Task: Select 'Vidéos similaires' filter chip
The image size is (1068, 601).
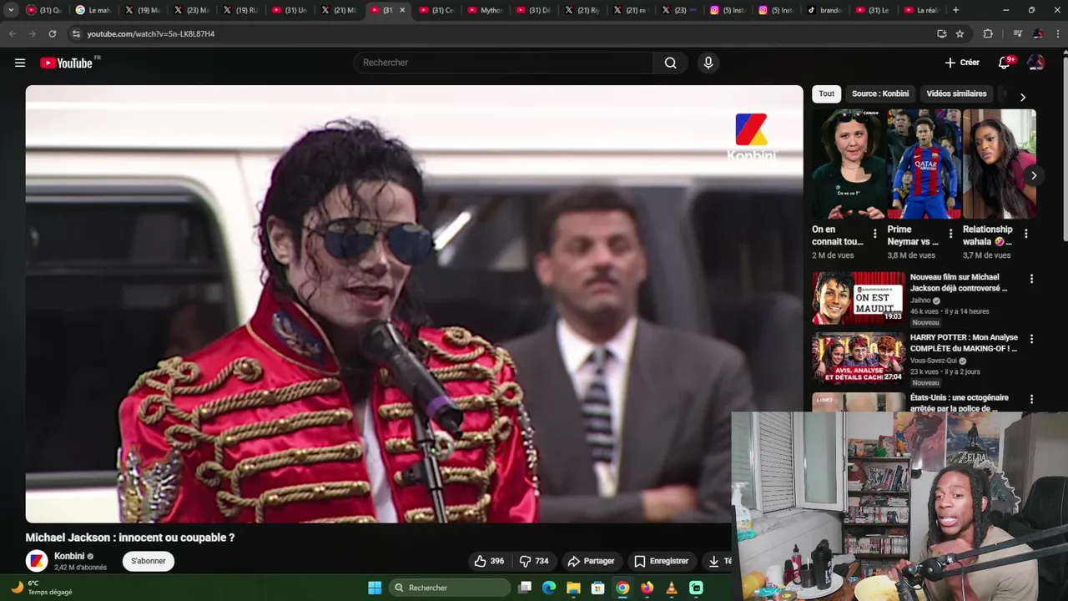Action: click(956, 93)
